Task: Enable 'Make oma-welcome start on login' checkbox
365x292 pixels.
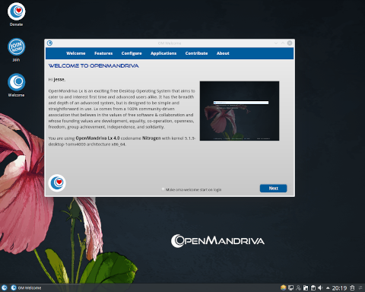Action: pos(163,189)
